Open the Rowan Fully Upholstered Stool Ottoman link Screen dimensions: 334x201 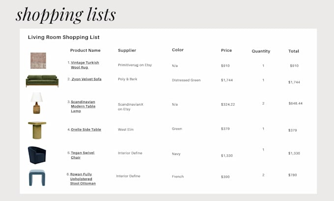83,179
